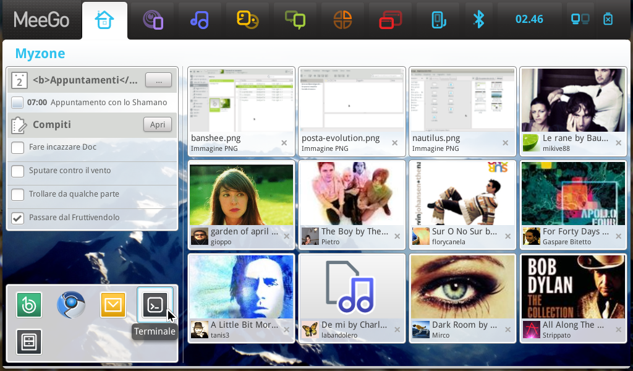Open the Status chat bubbles panel
The height and width of the screenshot is (371, 633).
(295, 20)
